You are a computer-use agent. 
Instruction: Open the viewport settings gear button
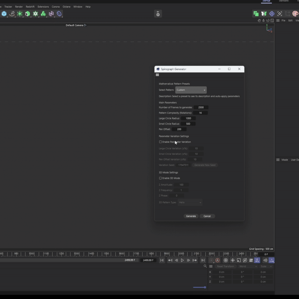pyautogui.click(x=158, y=14)
